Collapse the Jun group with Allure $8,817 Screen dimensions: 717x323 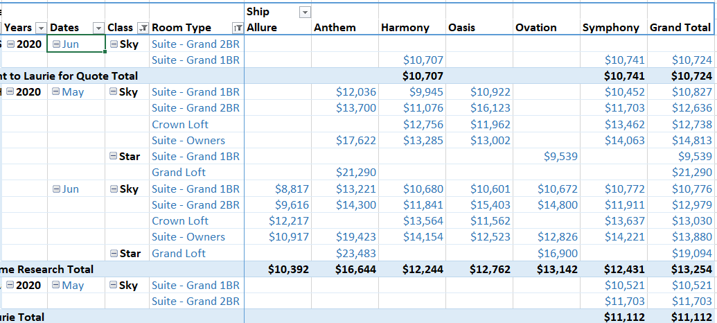(56, 189)
